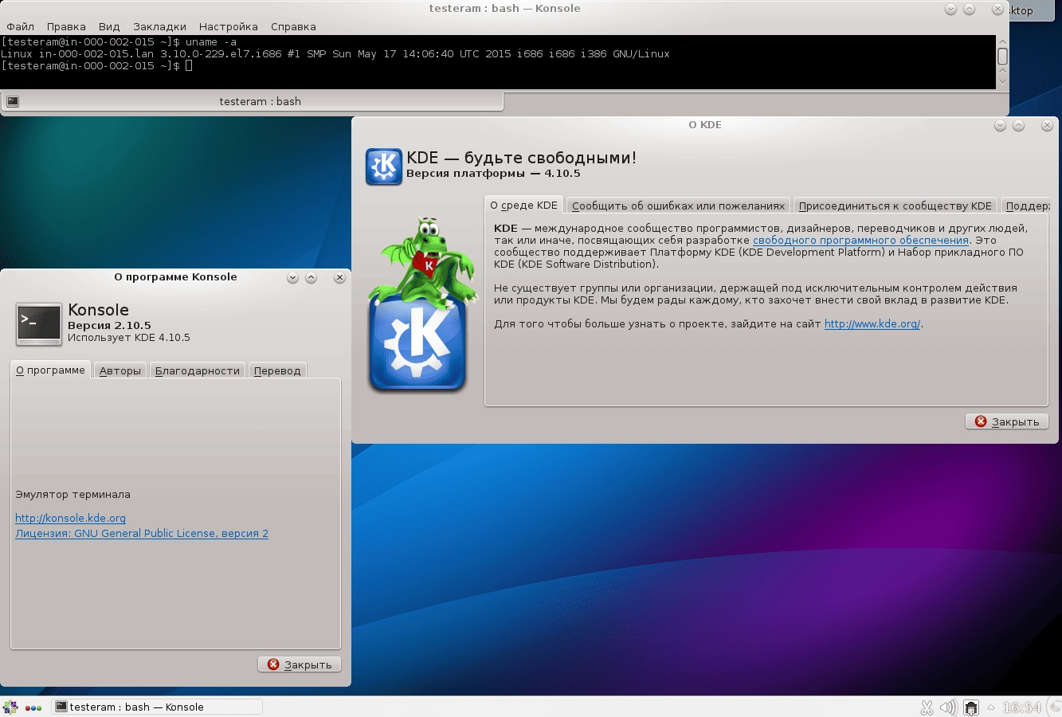
Task: Click the Konsole terminal icon in the About Konsole dialog
Action: (39, 324)
